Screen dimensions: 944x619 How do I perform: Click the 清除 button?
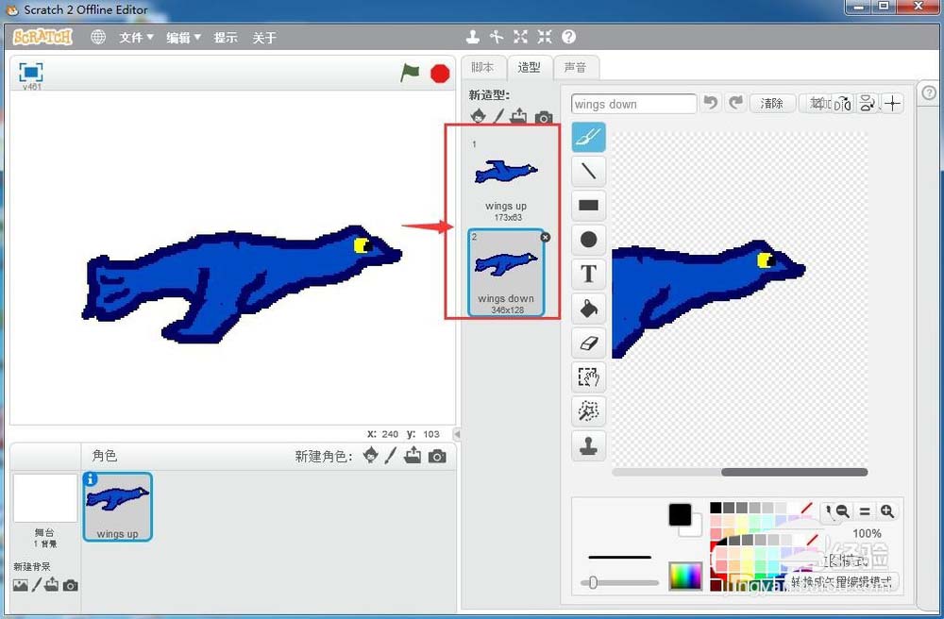(x=771, y=104)
